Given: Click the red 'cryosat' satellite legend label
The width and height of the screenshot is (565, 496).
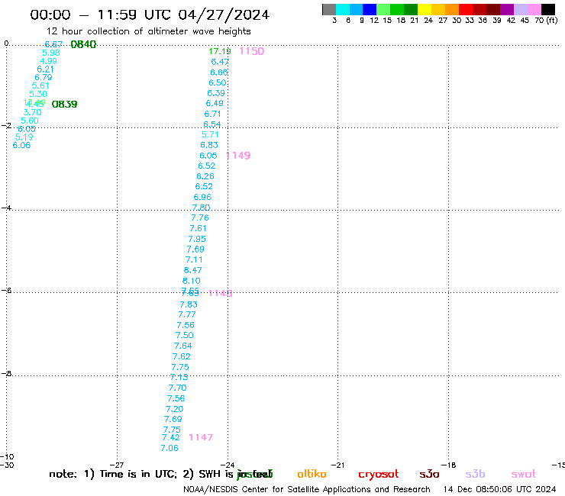Looking at the screenshot, I should click(x=379, y=475).
